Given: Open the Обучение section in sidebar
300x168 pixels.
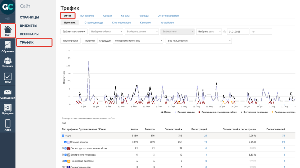Looking at the screenshot, I should pyautogui.click(x=8, y=47).
